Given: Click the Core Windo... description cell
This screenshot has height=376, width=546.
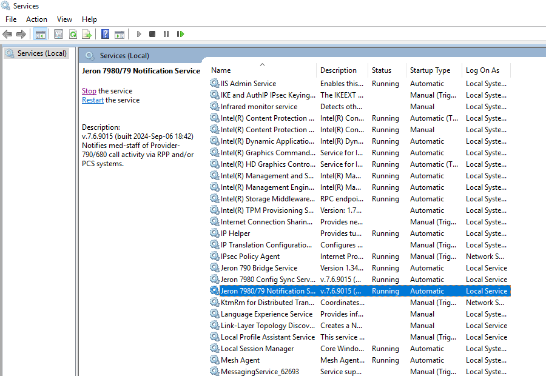Looking at the screenshot, I should [342, 349].
